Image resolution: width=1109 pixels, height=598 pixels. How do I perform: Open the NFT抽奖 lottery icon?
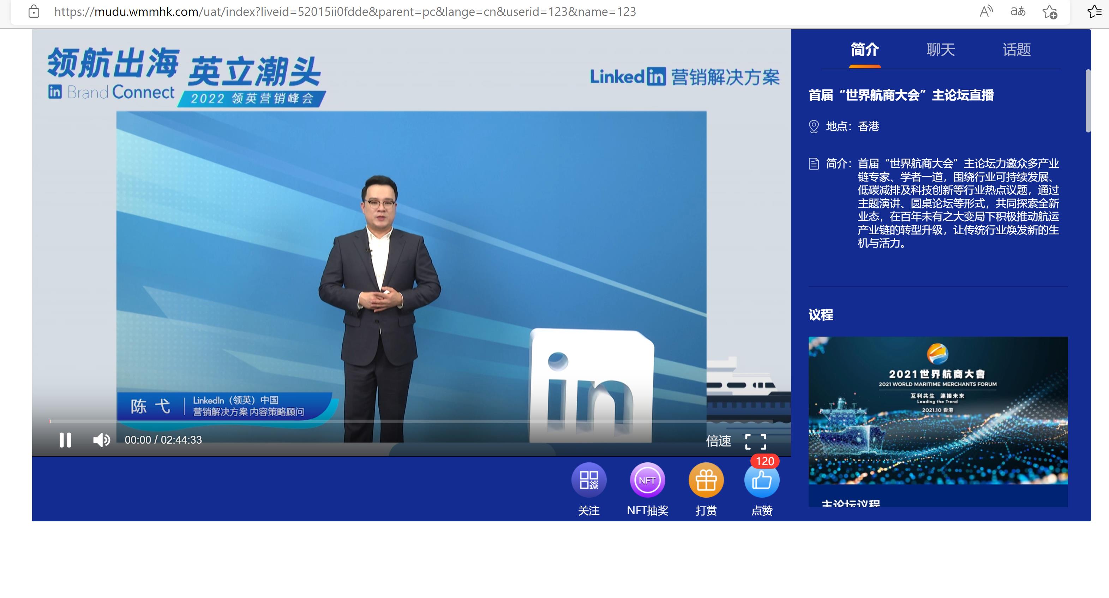point(647,480)
